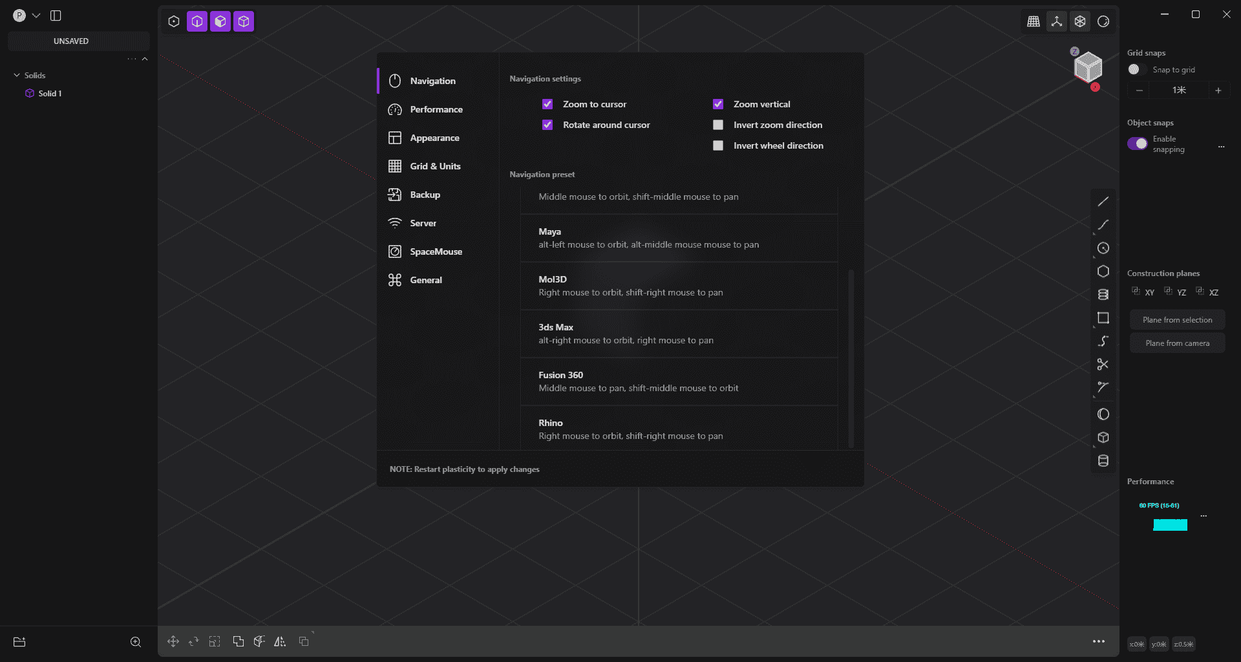The height and width of the screenshot is (662, 1241).
Task: Select the Rectangle tool in right toolbar
Action: tap(1103, 317)
